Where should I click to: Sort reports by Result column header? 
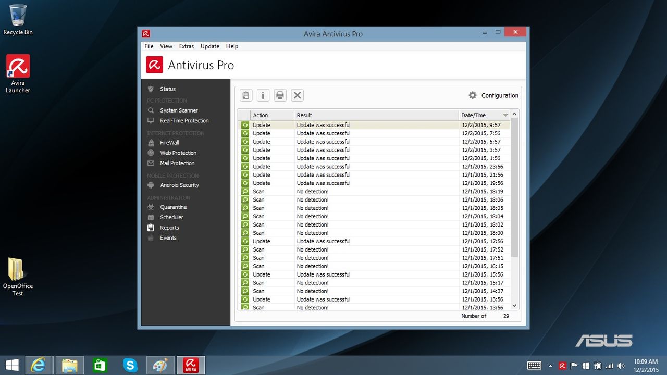point(376,115)
